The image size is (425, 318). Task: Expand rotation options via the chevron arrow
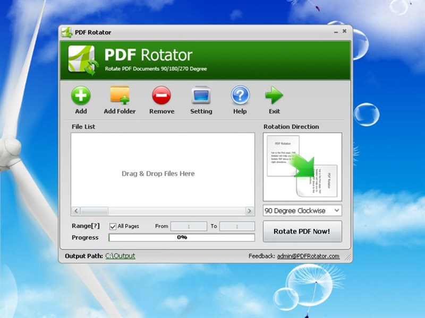pyautogui.click(x=337, y=210)
